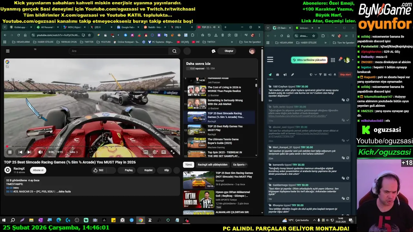This screenshot has height=232, width=413.
Task: Pause the alert queue in feed
Action: pyautogui.click(x=325, y=74)
